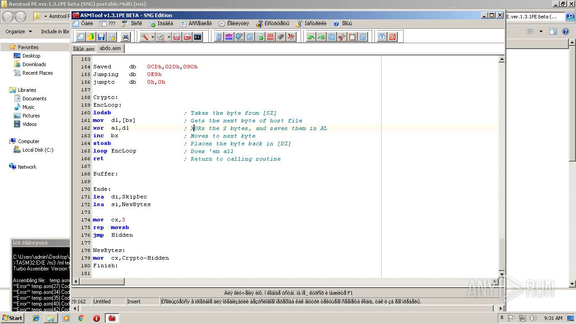Click on the 'Crypto:' label line
The height and width of the screenshot is (324, 576).
(x=105, y=97)
